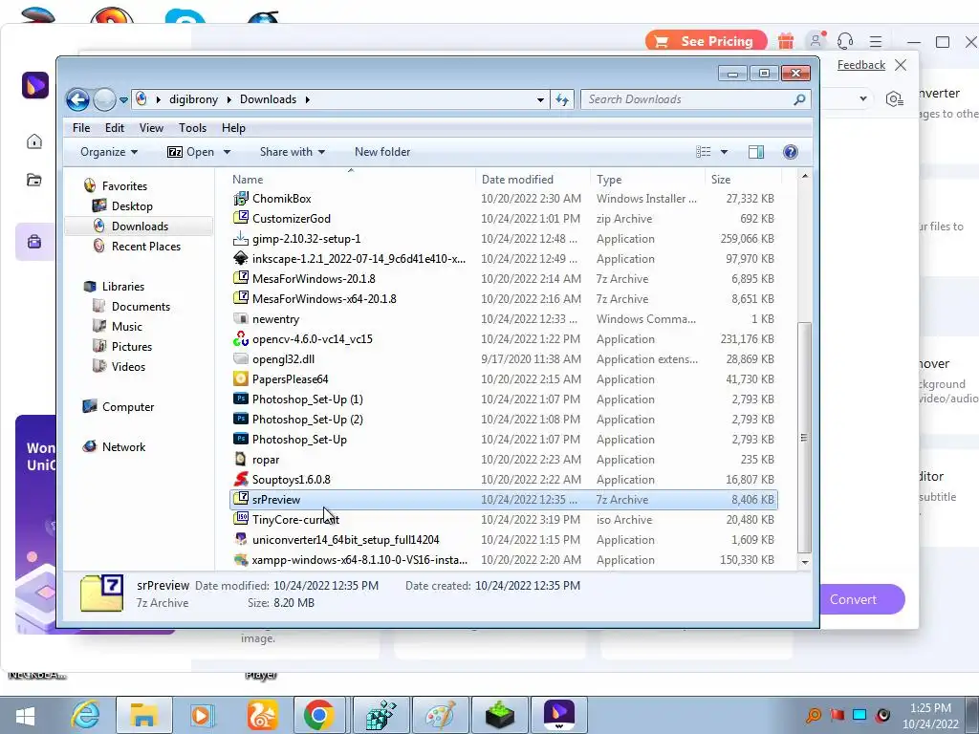Open Internet Explorer from the taskbar
The height and width of the screenshot is (734, 979).
tap(85, 715)
